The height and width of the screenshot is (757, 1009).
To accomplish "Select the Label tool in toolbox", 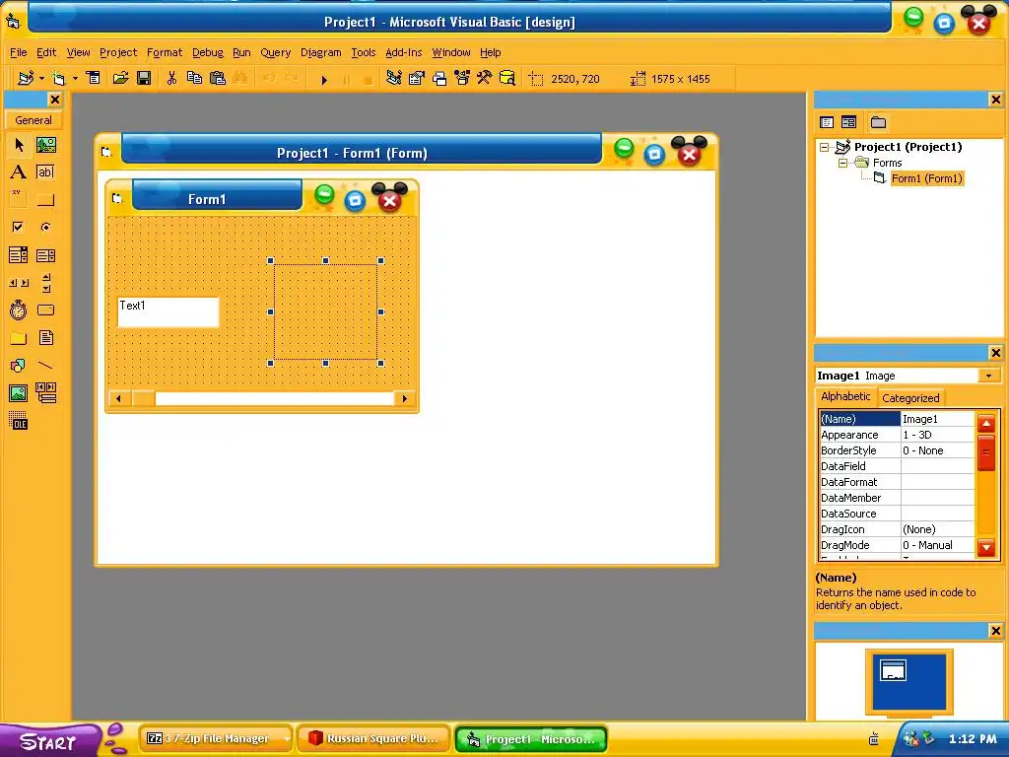I will (19, 172).
